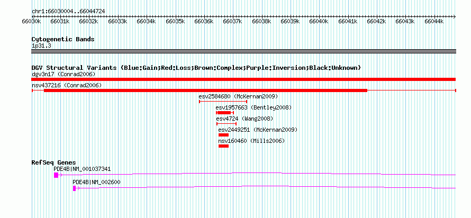Click the 66039k ruler tick label
The width and height of the screenshot is (471, 218).
(x=291, y=21)
